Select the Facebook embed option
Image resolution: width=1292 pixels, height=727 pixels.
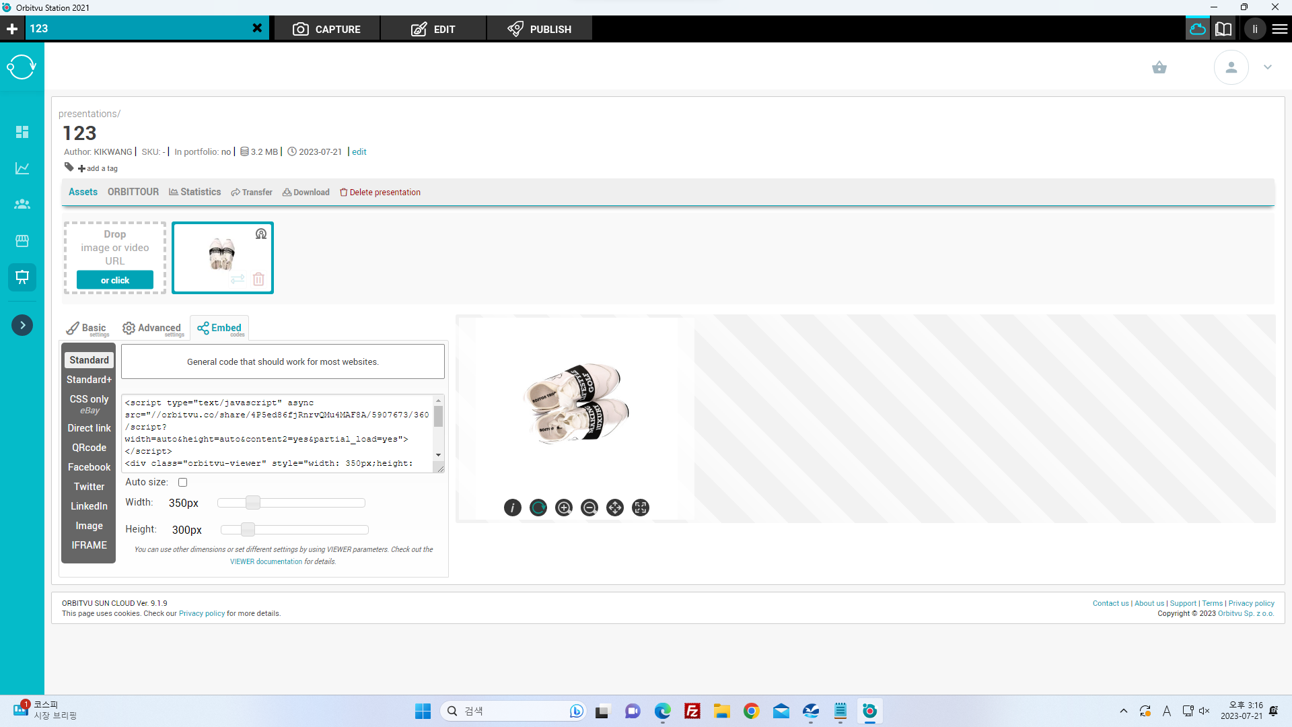click(89, 467)
